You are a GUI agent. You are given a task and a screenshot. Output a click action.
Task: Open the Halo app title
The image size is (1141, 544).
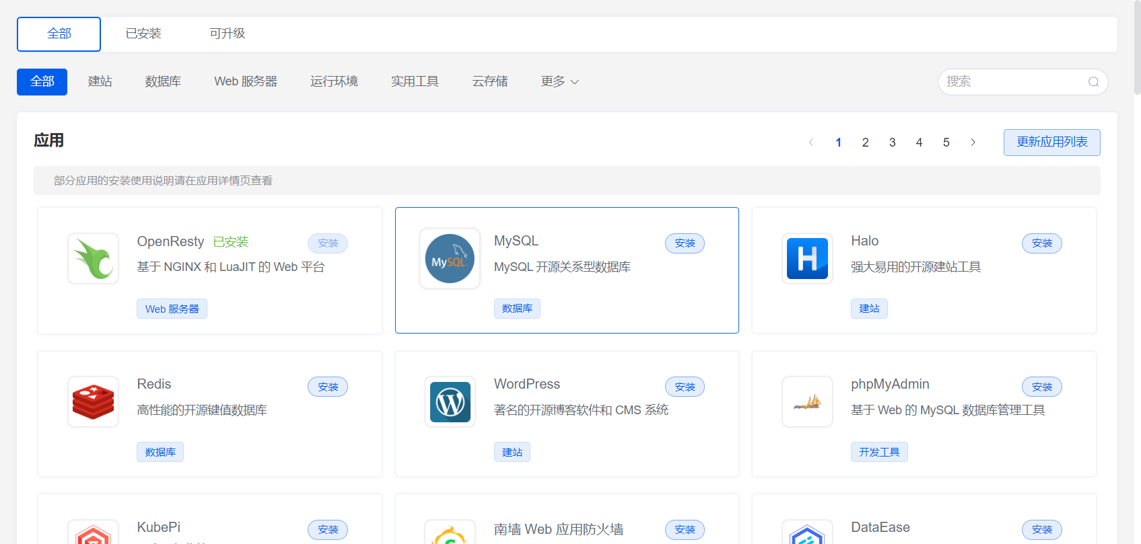864,241
